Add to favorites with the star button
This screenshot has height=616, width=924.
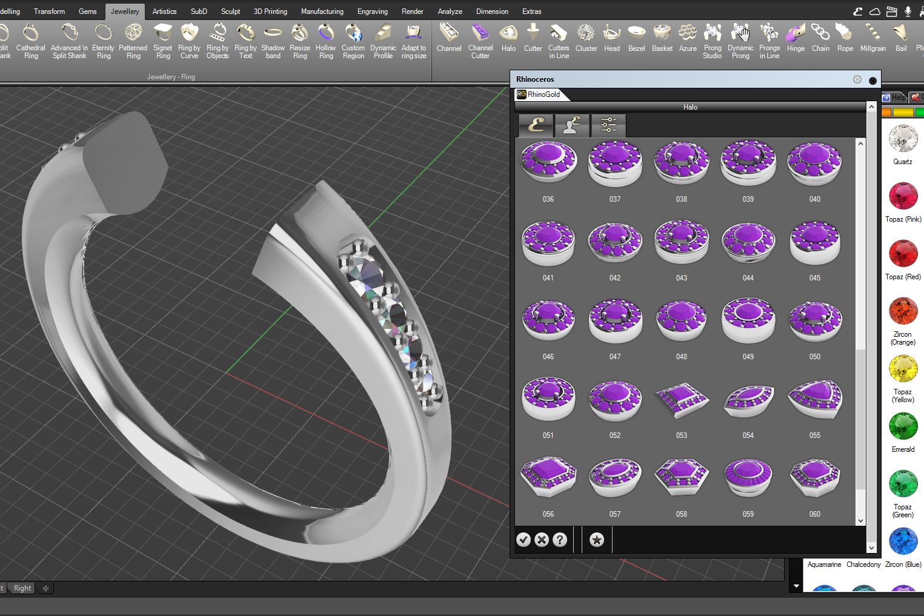[x=597, y=540]
